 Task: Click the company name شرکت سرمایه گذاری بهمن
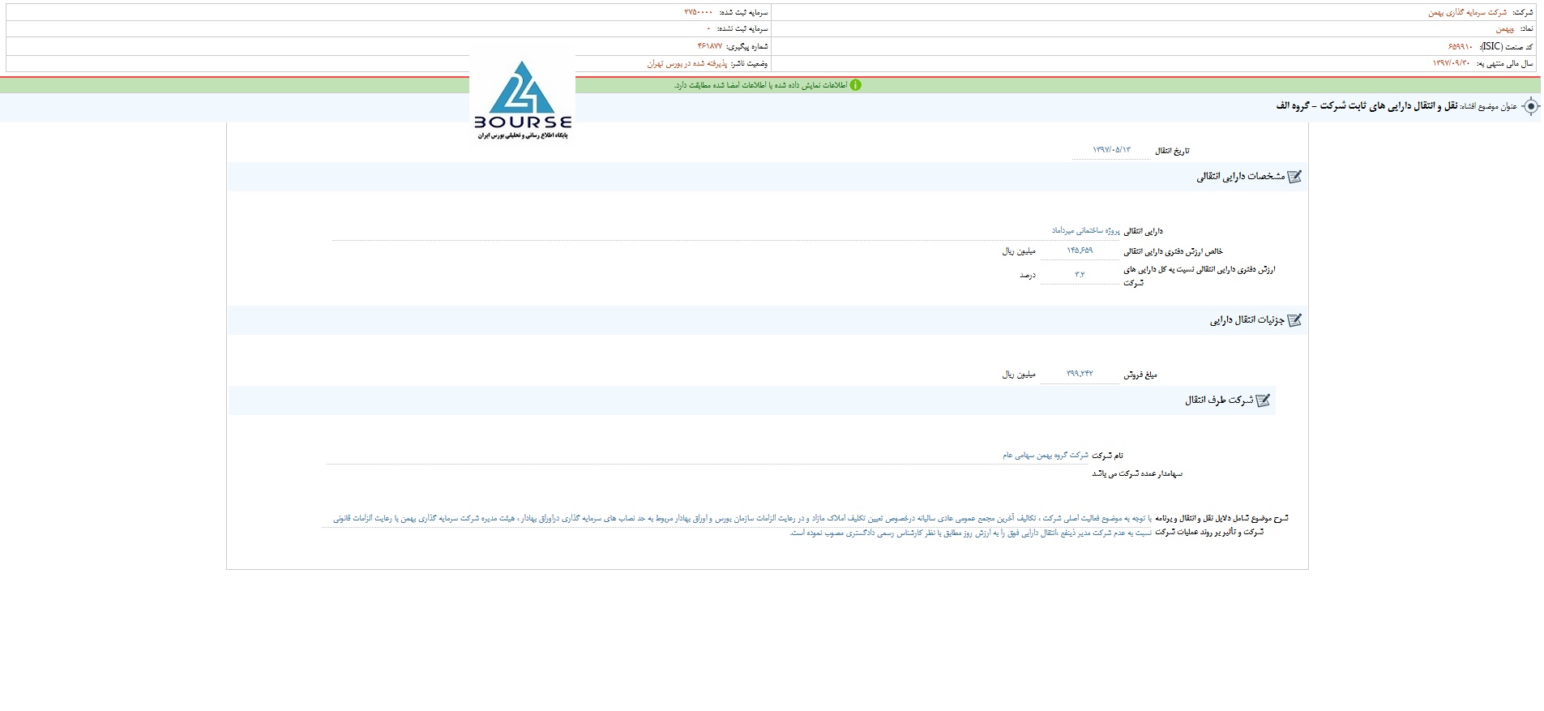(1467, 12)
